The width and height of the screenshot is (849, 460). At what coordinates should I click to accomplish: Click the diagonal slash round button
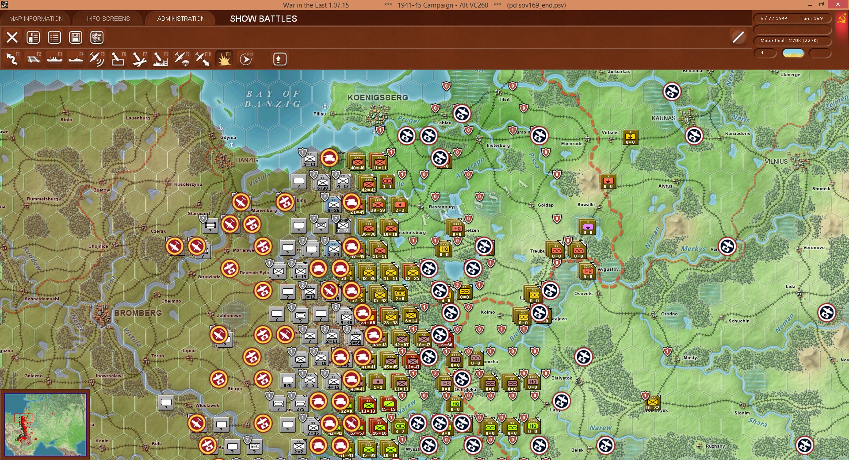point(738,37)
